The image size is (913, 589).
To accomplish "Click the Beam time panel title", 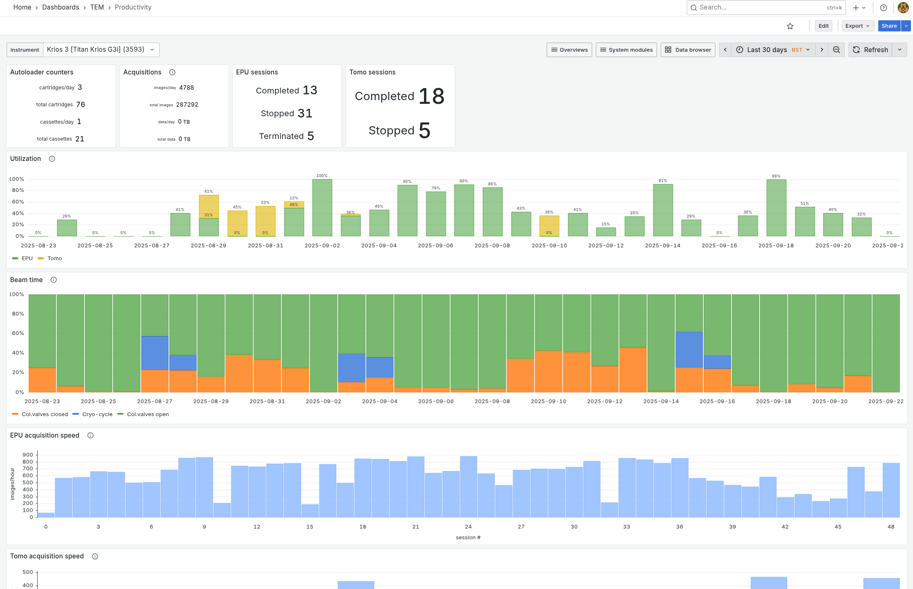I will (26, 280).
